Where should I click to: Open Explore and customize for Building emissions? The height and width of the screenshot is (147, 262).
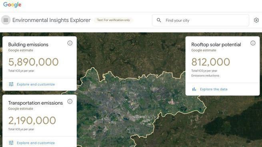click(x=36, y=84)
